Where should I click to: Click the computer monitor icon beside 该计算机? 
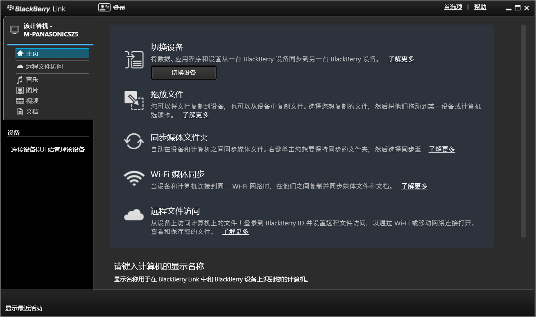tap(14, 30)
